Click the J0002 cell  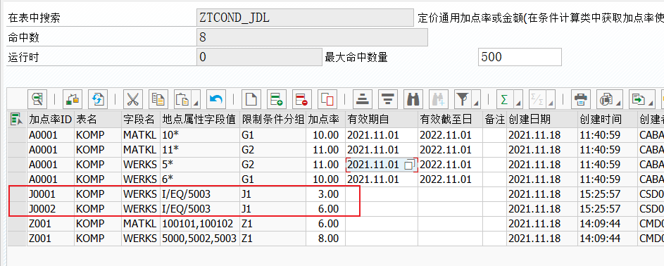pos(51,209)
